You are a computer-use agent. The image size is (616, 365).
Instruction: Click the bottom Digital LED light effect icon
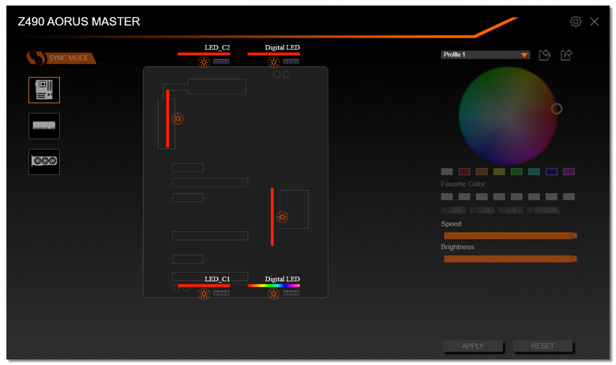click(x=273, y=293)
